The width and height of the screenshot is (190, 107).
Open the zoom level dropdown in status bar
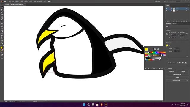coord(10,102)
